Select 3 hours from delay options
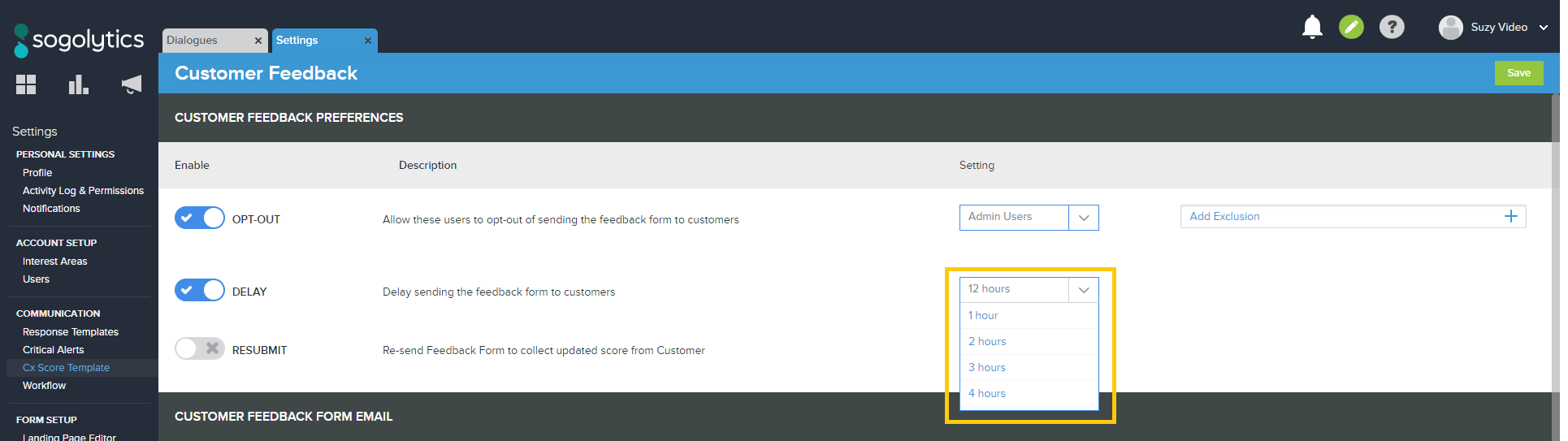1568x441 pixels. (987, 368)
